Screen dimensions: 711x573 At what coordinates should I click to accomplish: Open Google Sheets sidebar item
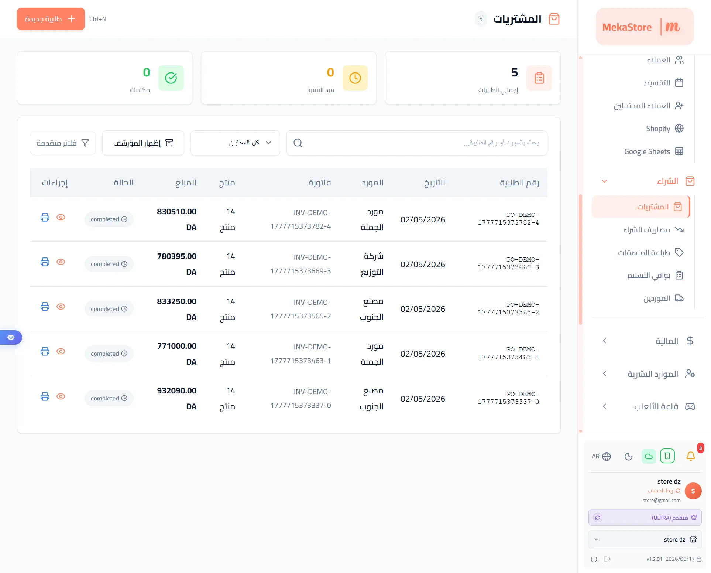click(x=653, y=151)
